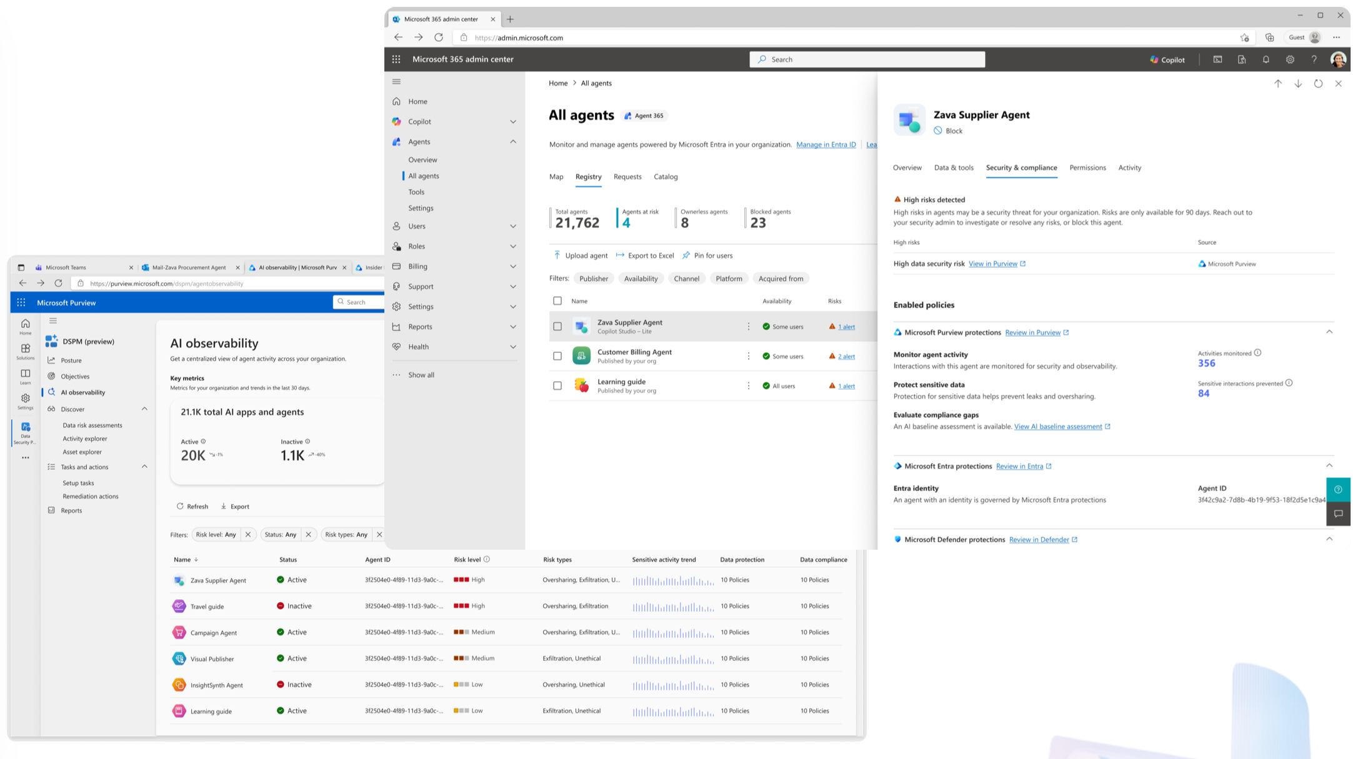Collapse the Microsoft Entra protections section

coord(1329,465)
